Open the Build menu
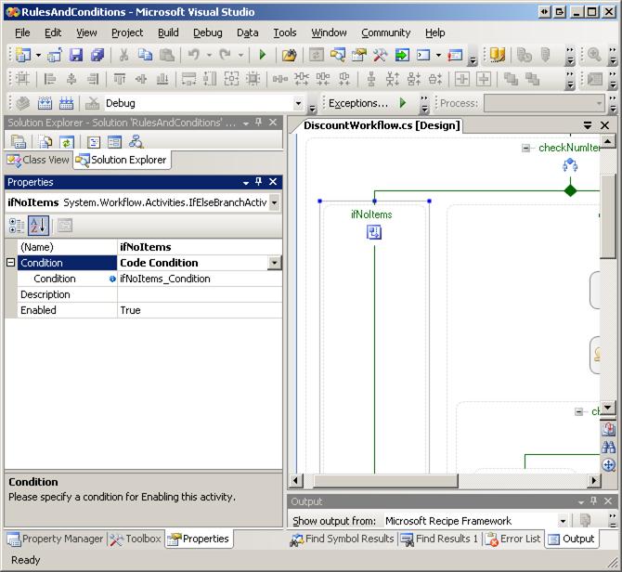This screenshot has height=572, width=622. (x=168, y=32)
